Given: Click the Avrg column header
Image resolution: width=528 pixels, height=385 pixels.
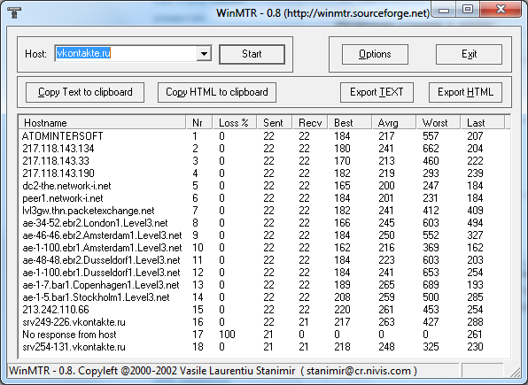Looking at the screenshot, I should tap(394, 123).
